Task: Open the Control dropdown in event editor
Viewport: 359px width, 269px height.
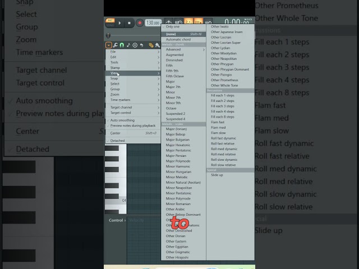Action: click(x=117, y=220)
